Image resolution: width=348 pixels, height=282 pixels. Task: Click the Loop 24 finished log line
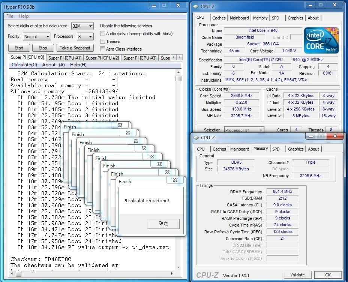click(70, 241)
